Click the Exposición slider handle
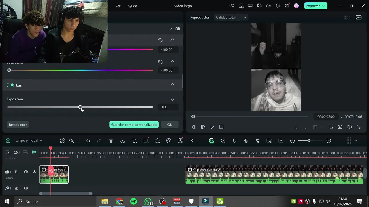Image resolution: width=369 pixels, height=207 pixels. click(x=80, y=107)
